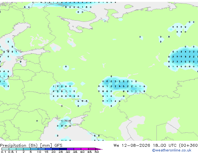This screenshot has width=198, height=153.
Task: Pick the 10–15 mm legend color swatch
Action: 42,149
